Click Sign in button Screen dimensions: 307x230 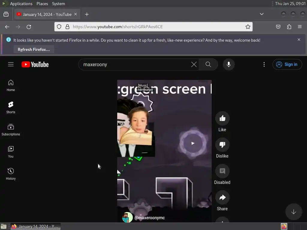coord(287,64)
